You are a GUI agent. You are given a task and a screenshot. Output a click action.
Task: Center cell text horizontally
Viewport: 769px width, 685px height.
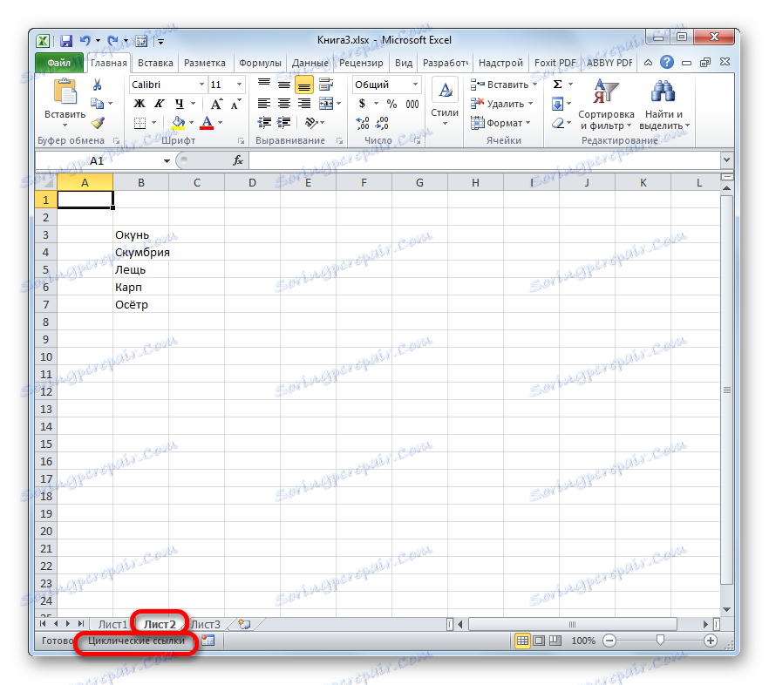point(284,104)
